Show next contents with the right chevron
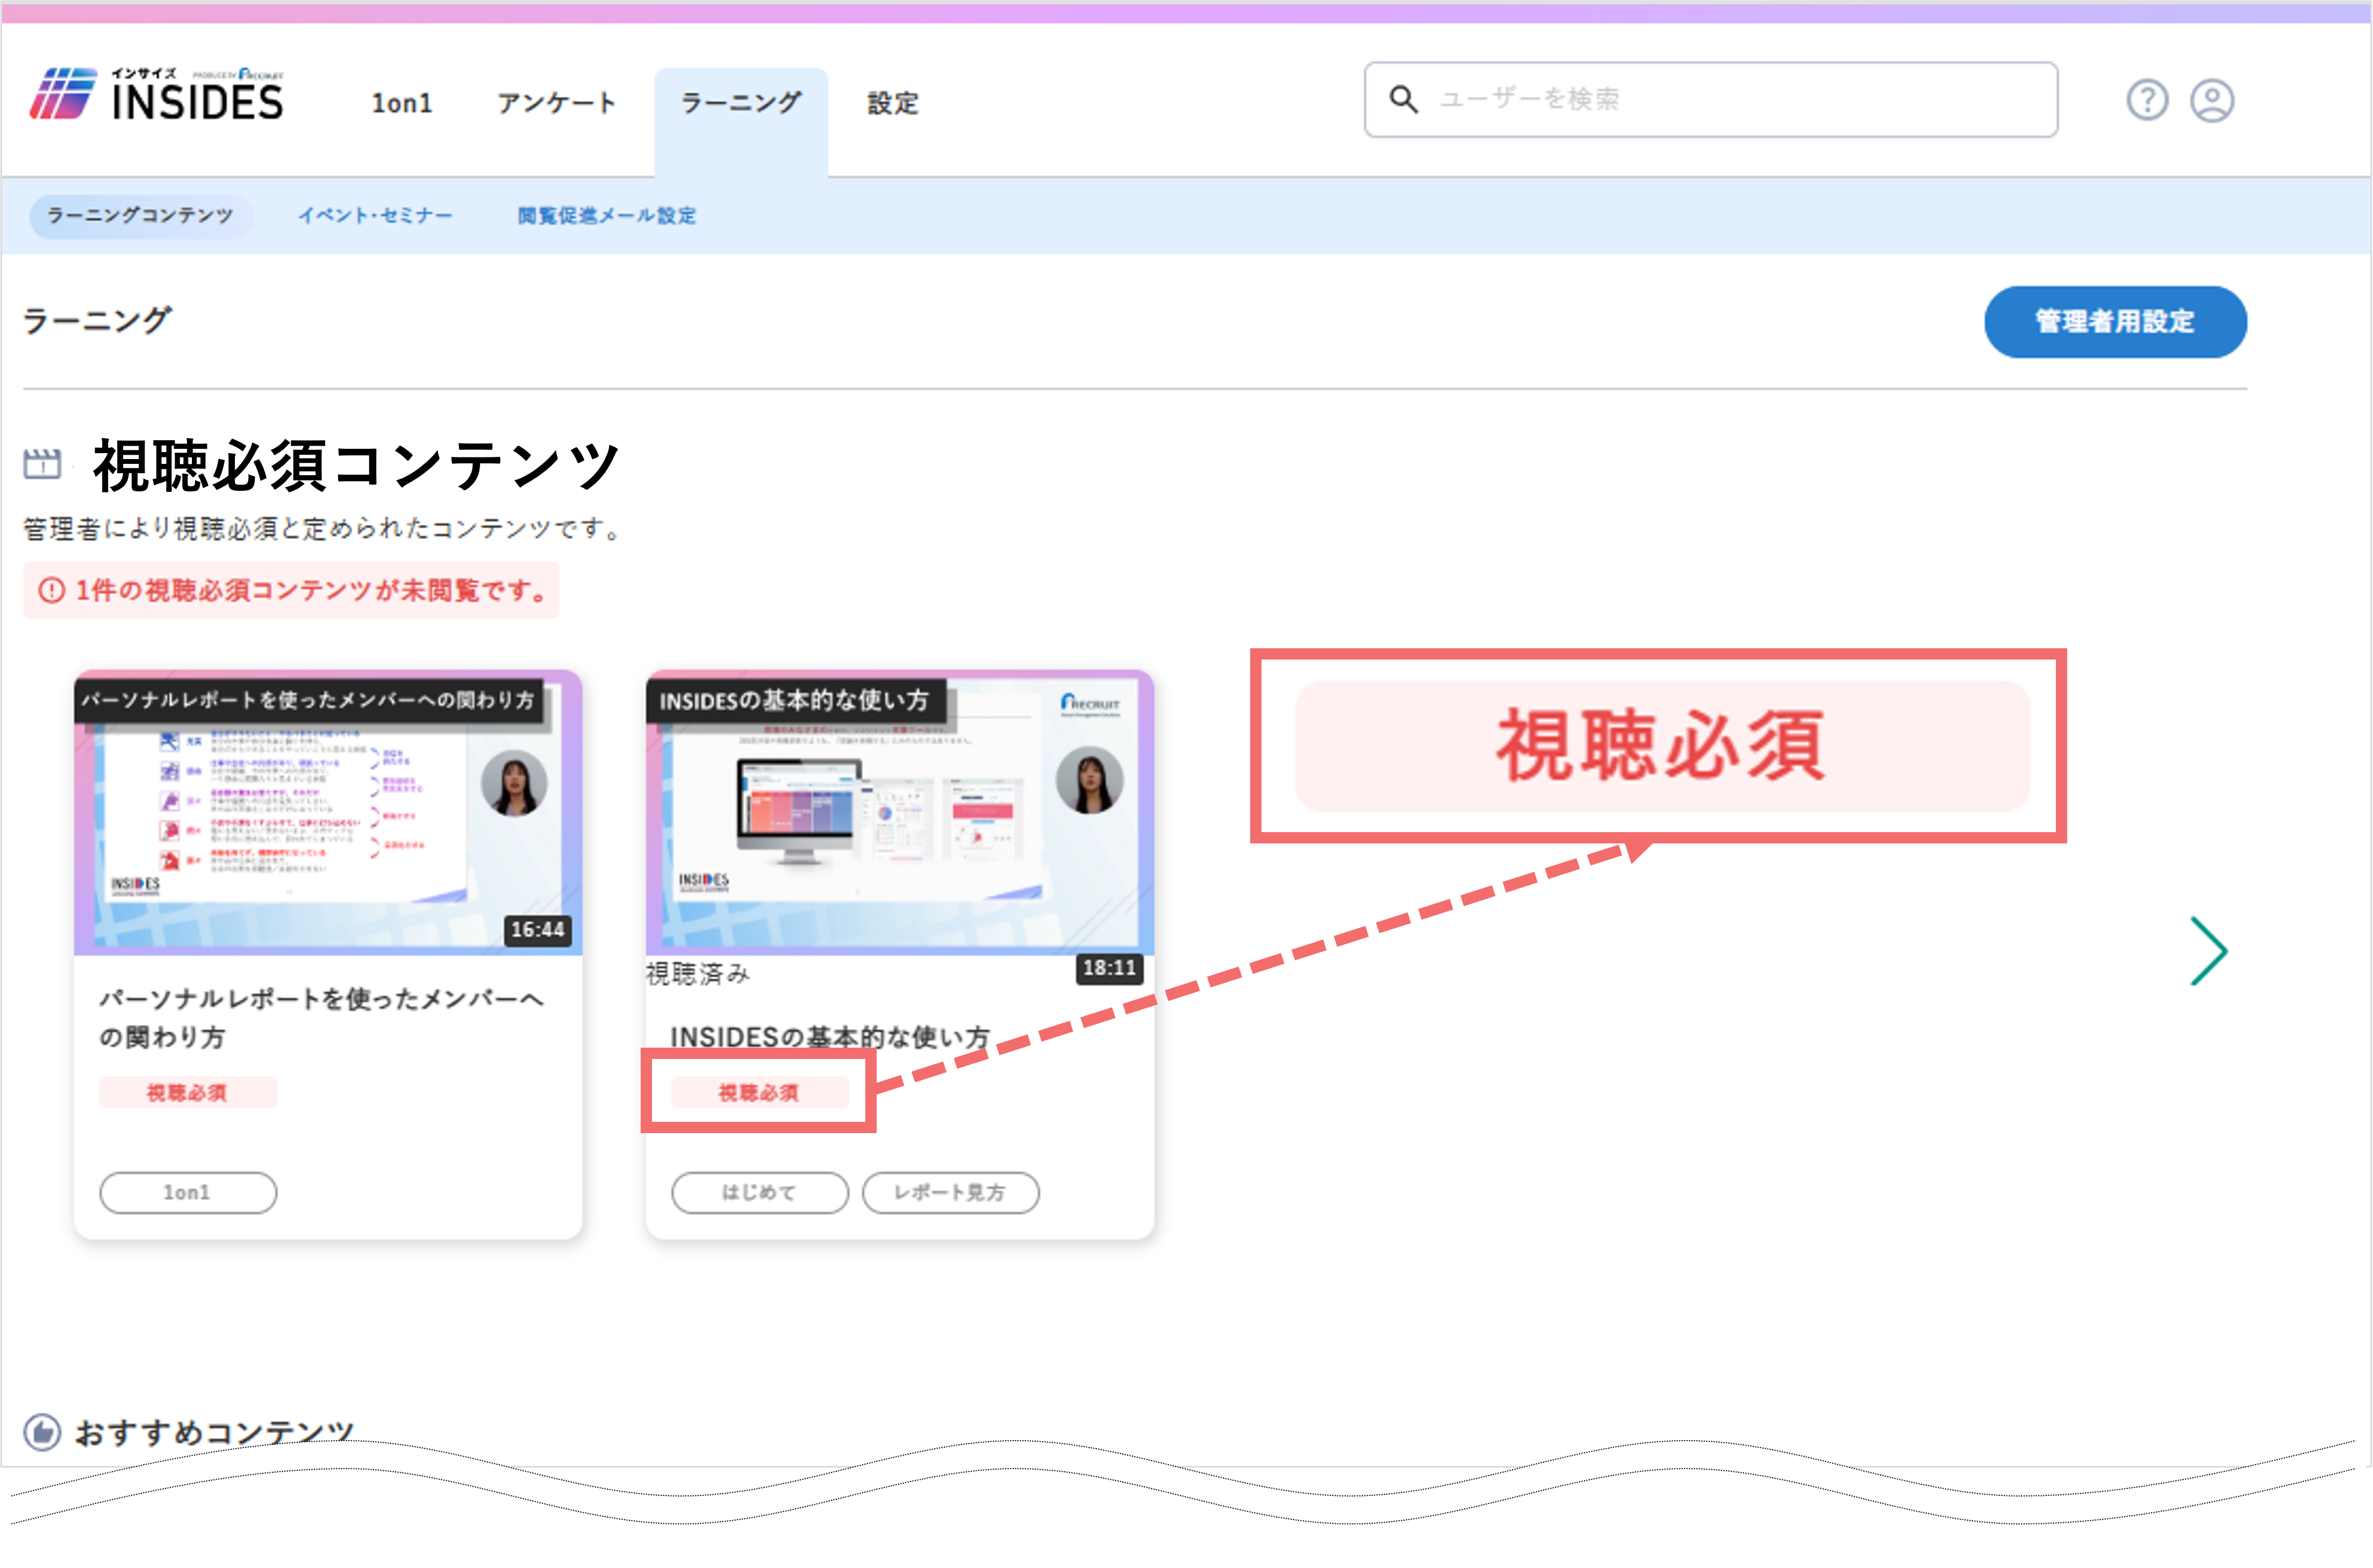Screen dimensions: 2373x1568 pyautogui.click(x=2208, y=951)
